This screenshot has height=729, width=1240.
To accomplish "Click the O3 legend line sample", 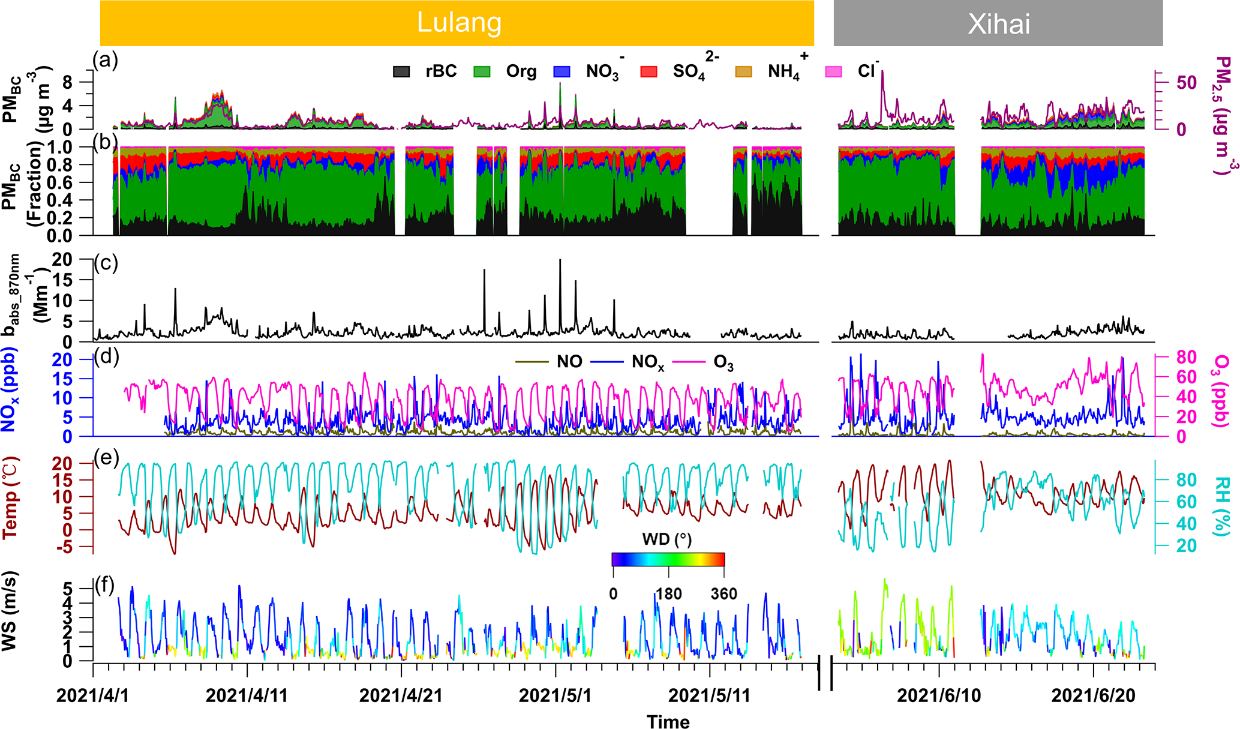I will tap(688, 362).
